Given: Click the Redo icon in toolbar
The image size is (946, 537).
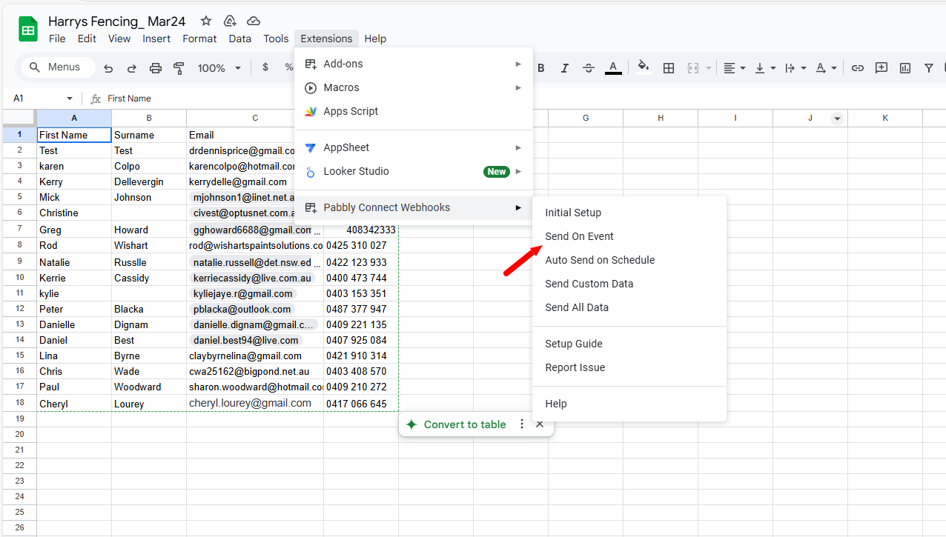Looking at the screenshot, I should point(132,68).
